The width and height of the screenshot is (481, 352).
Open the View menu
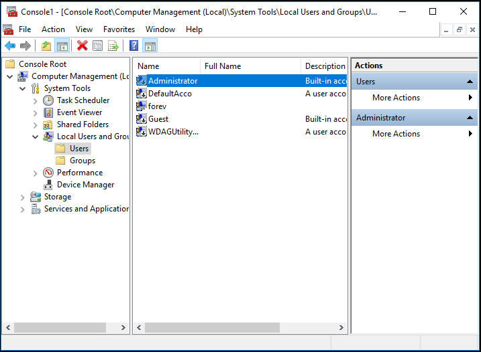(x=84, y=29)
